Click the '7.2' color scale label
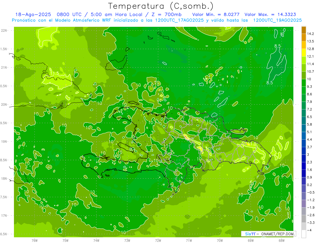This screenshot has height=244, width=316. click(x=310, y=109)
